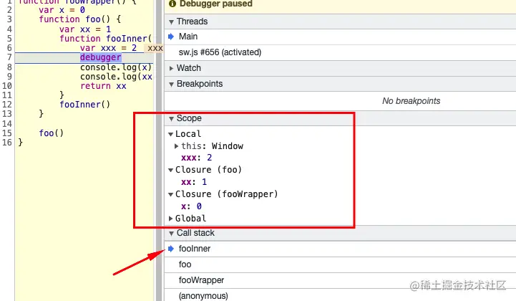Select the Main thread row
516x301 pixels.
tap(340, 37)
